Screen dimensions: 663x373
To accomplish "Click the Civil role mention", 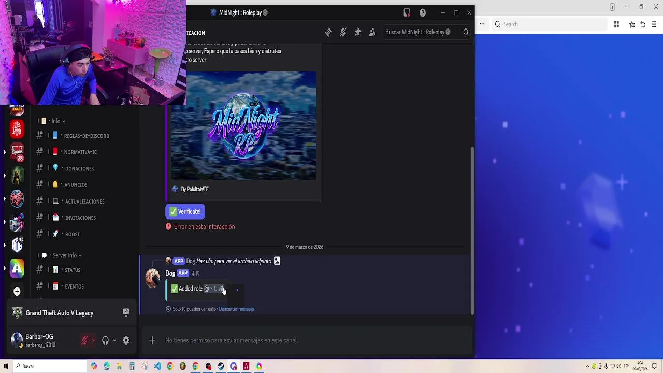I will coord(214,289).
